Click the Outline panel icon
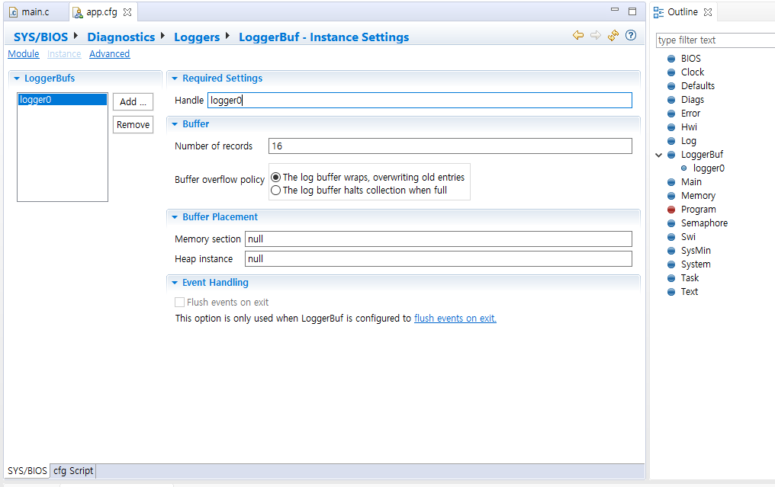The image size is (775, 487). pyautogui.click(x=658, y=12)
